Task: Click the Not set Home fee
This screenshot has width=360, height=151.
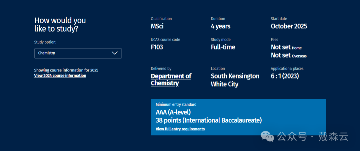Action: (286, 48)
